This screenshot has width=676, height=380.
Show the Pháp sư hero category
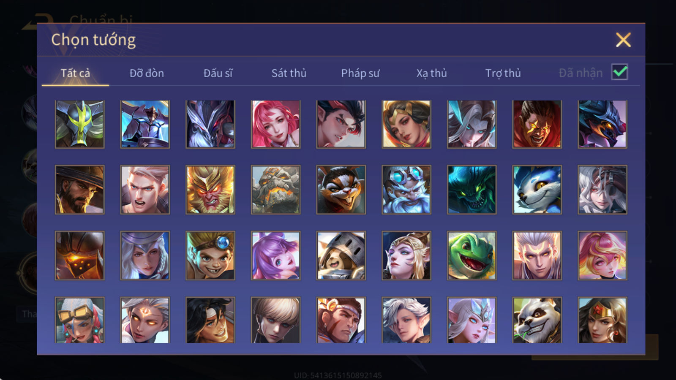pos(360,73)
